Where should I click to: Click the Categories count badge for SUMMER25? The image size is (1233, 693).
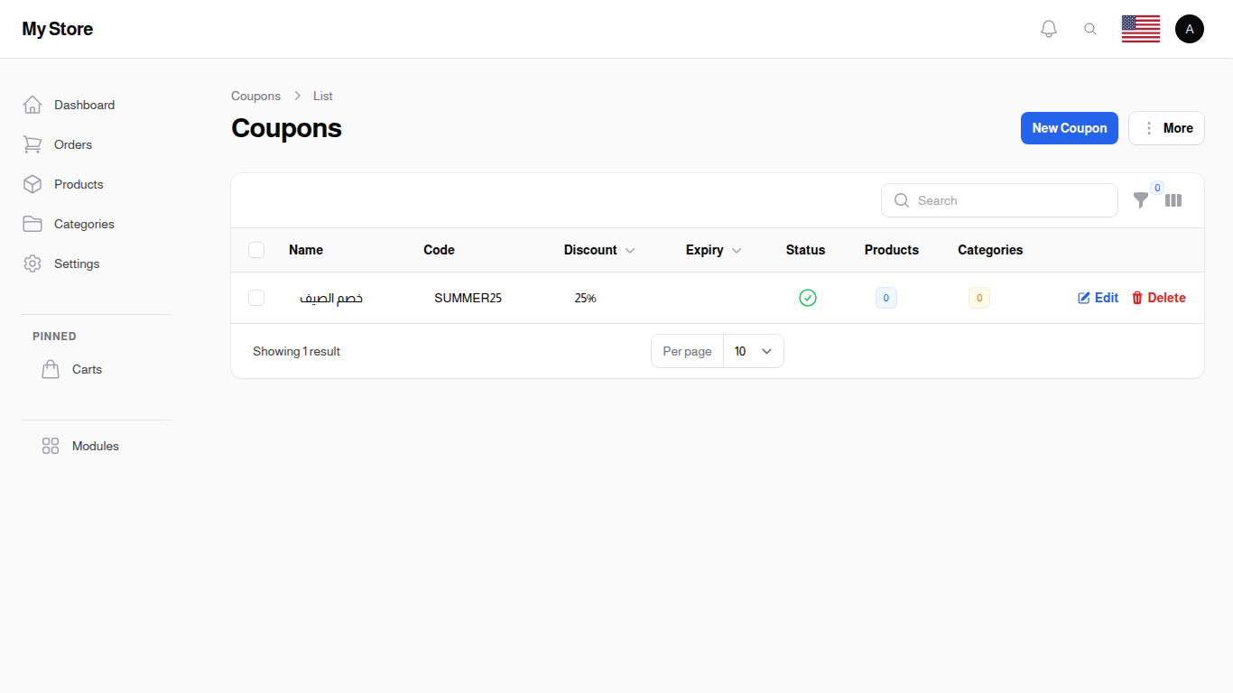click(978, 298)
